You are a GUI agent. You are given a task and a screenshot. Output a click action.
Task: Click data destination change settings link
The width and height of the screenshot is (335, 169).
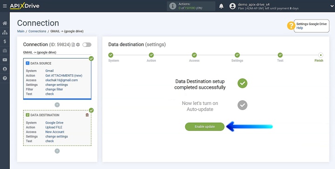click(x=57, y=136)
